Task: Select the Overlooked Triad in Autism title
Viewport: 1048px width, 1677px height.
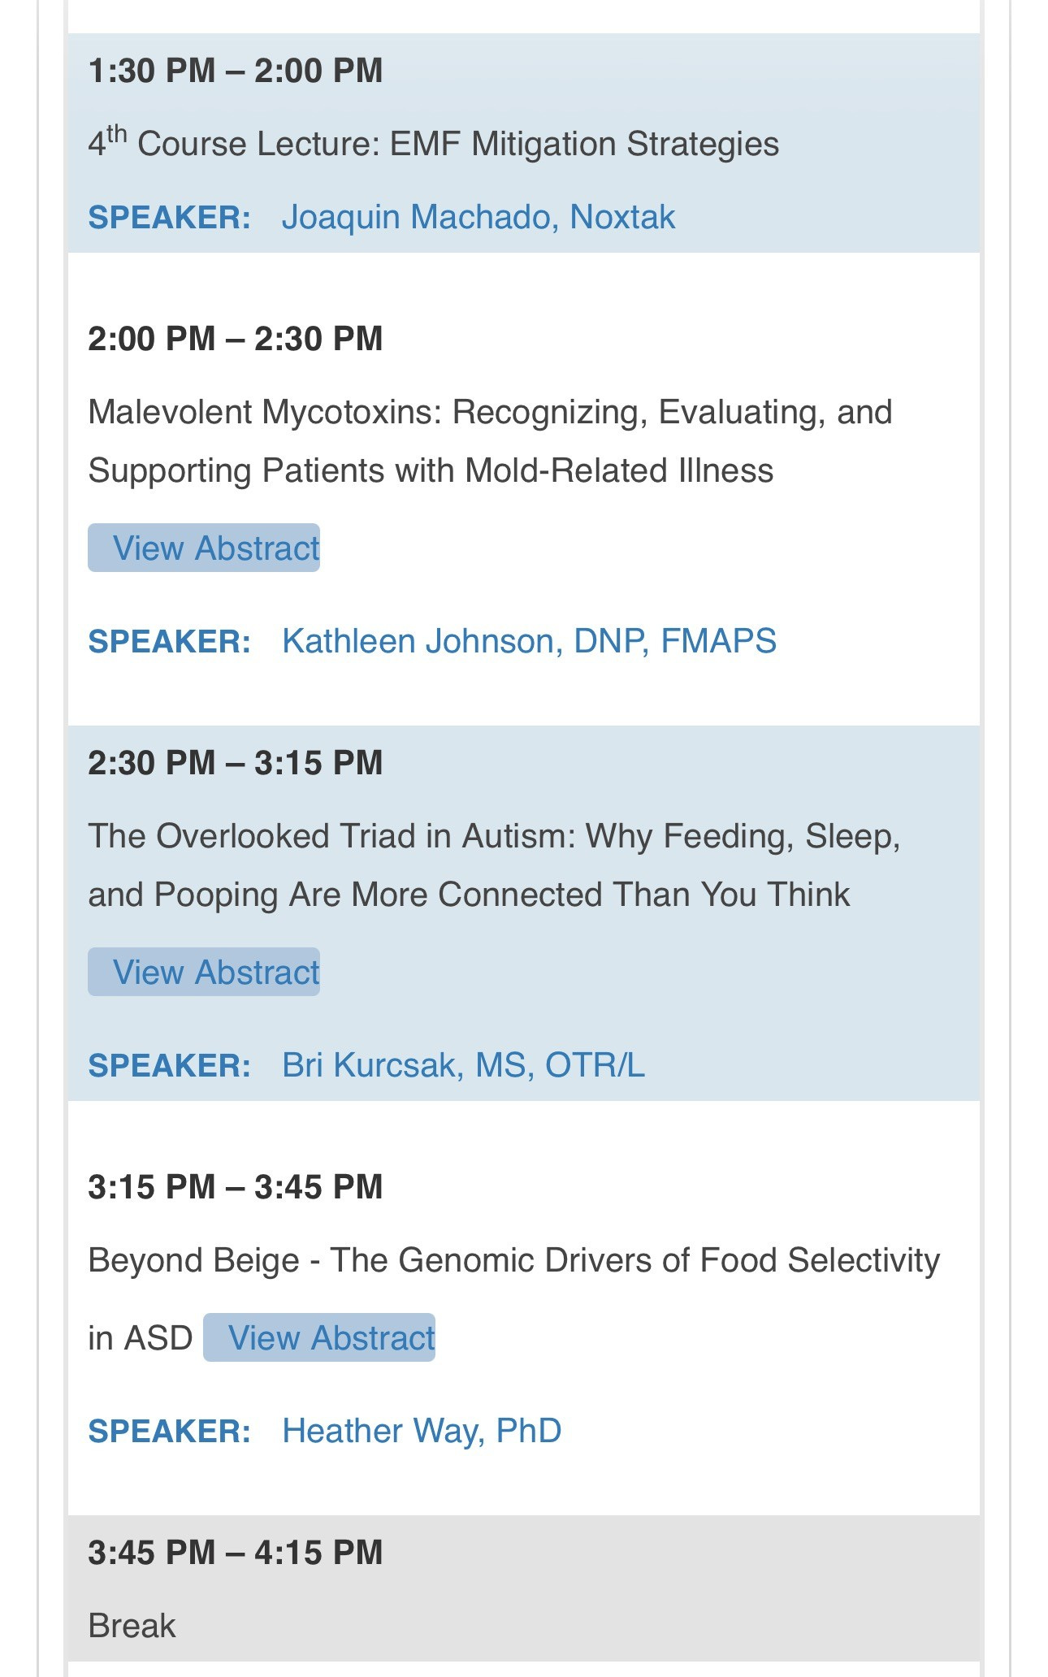Action: pyautogui.click(x=494, y=865)
